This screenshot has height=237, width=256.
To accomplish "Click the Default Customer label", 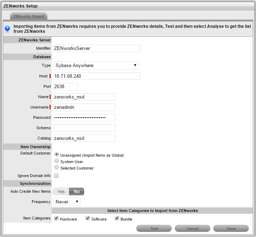I will coord(35,153).
